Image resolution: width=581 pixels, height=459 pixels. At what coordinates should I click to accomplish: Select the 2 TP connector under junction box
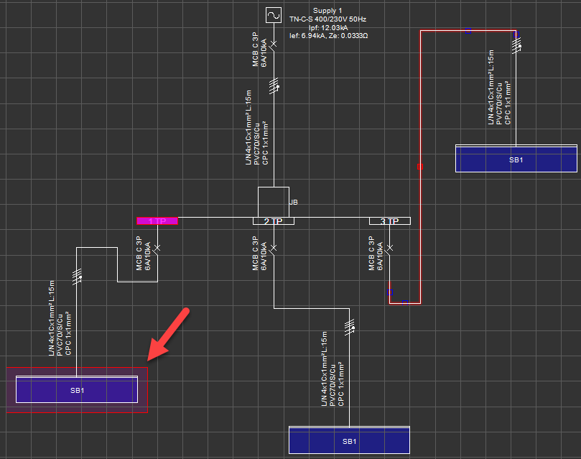273,221
